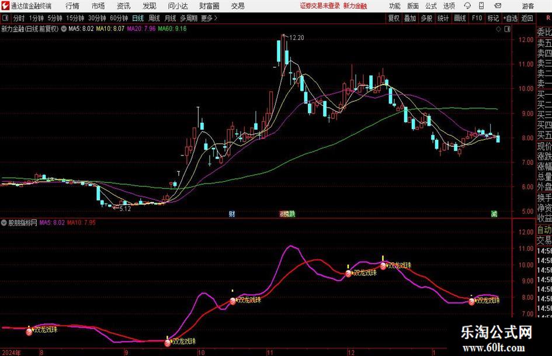Click the 财 marker on the chart's date axis
Viewport: 552px width, 356px height.
pyautogui.click(x=232, y=214)
